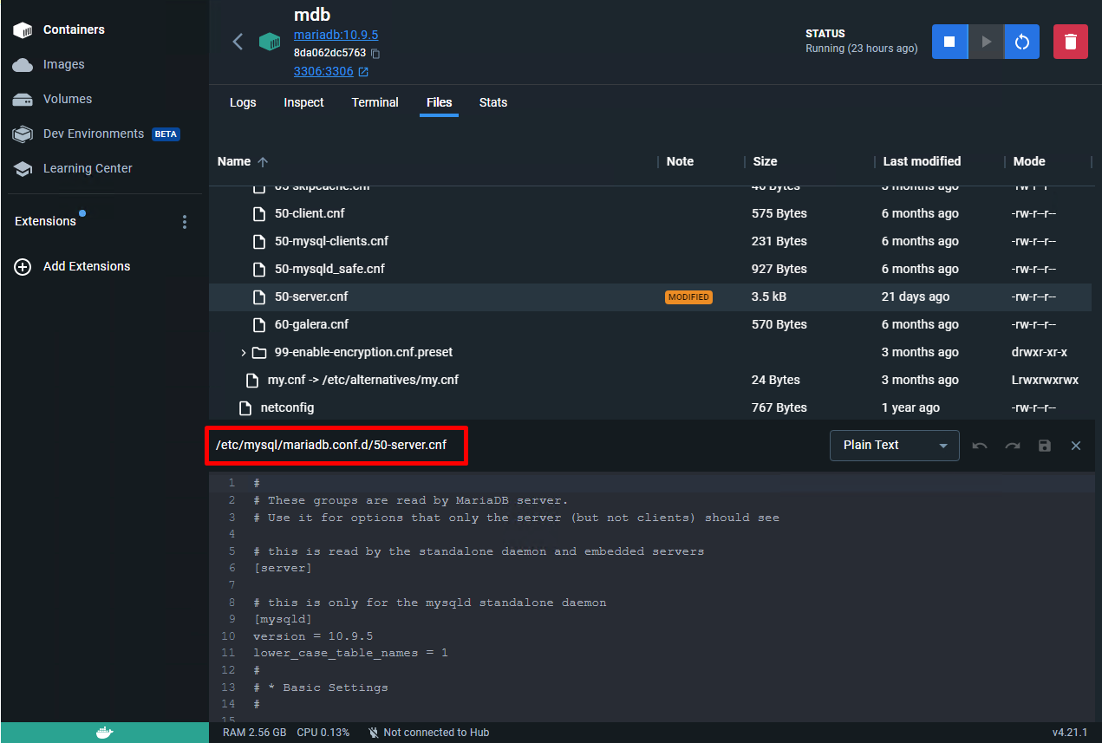The height and width of the screenshot is (743, 1102).
Task: Click the version = 10.9.5 line
Action: (x=313, y=636)
